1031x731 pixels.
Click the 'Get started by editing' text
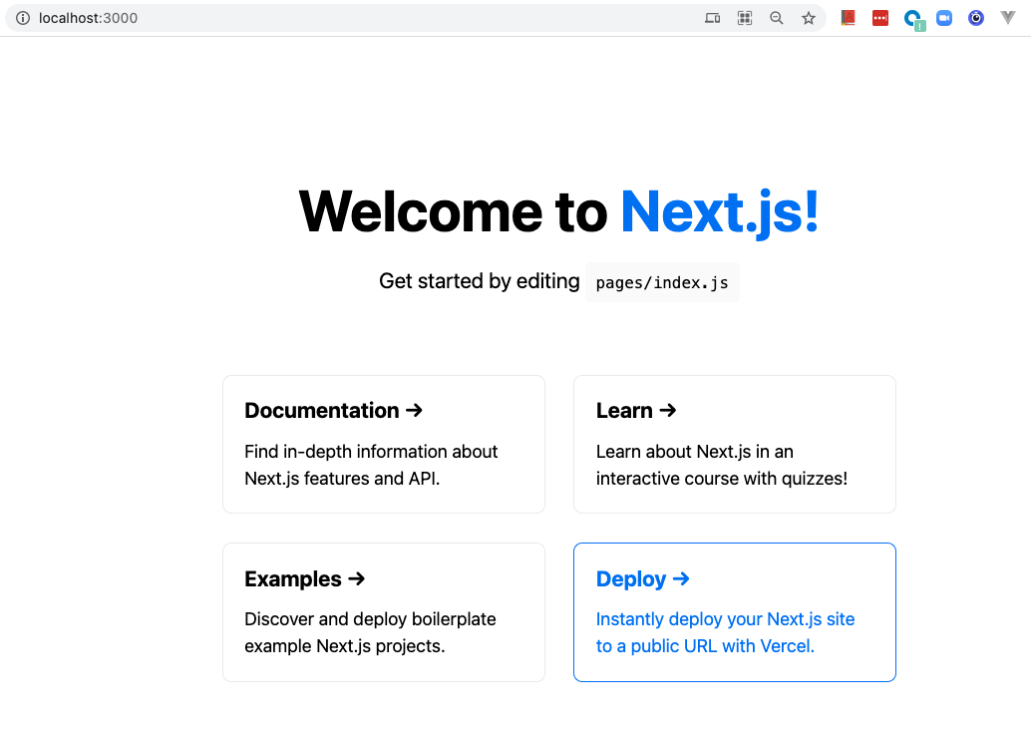pyautogui.click(x=480, y=281)
